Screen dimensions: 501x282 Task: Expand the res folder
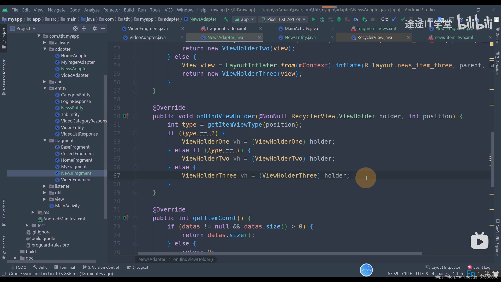click(33, 212)
